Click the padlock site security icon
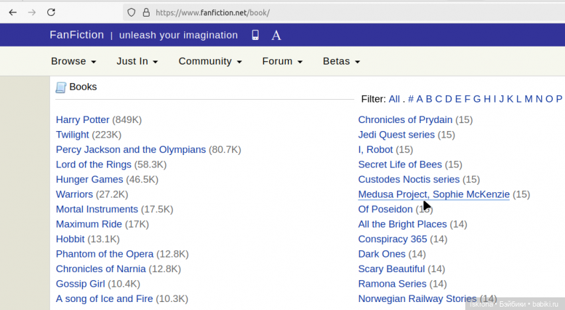 (x=145, y=12)
